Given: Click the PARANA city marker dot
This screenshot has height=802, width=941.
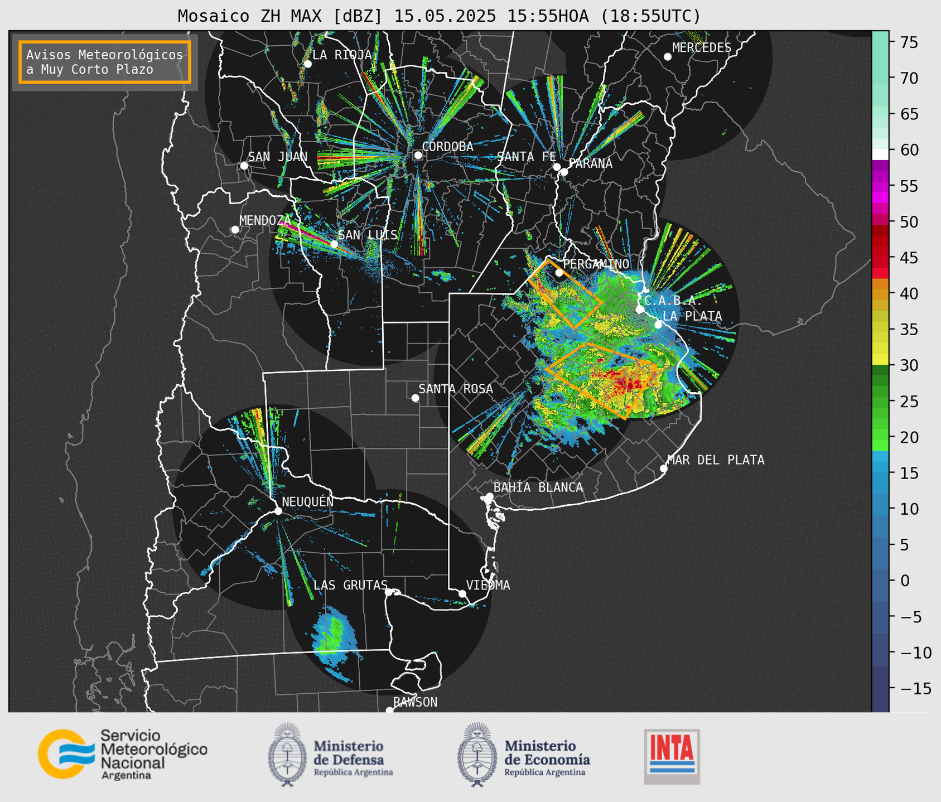Looking at the screenshot, I should (x=564, y=172).
